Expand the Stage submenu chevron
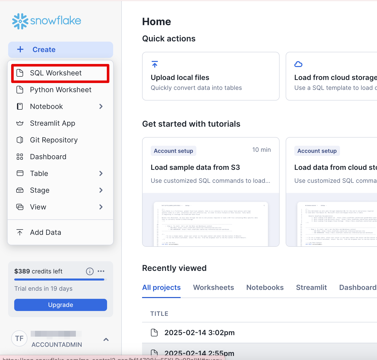 pos(101,190)
